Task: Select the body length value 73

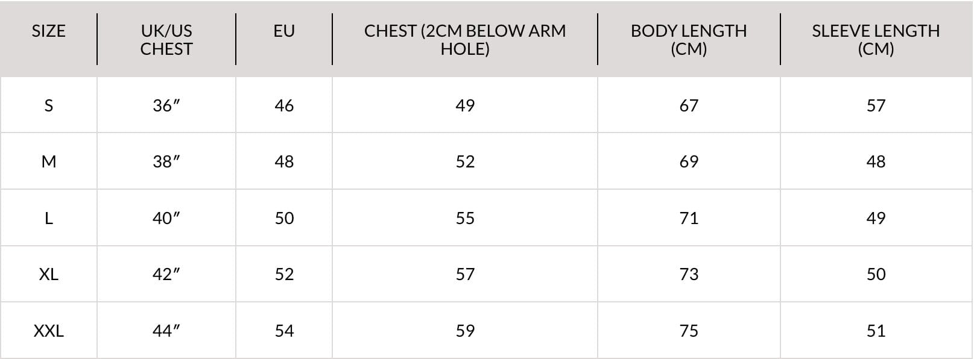Action: [x=689, y=274]
